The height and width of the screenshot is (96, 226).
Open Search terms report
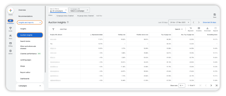click(x=25, y=41)
